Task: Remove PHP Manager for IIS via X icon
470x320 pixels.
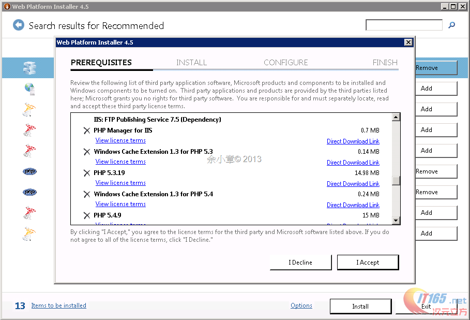Action: [87, 130]
